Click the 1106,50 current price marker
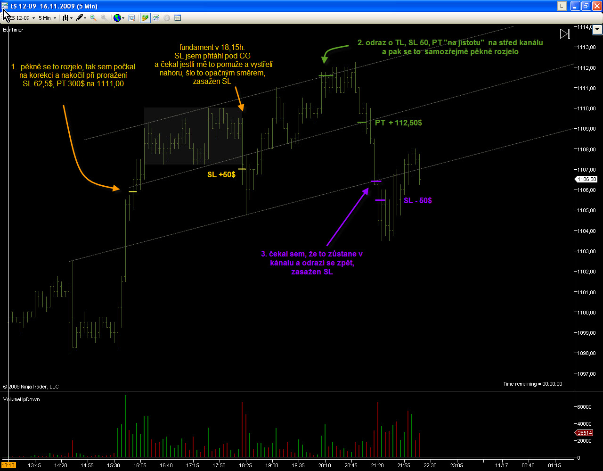The width and height of the screenshot is (603, 471). click(586, 179)
